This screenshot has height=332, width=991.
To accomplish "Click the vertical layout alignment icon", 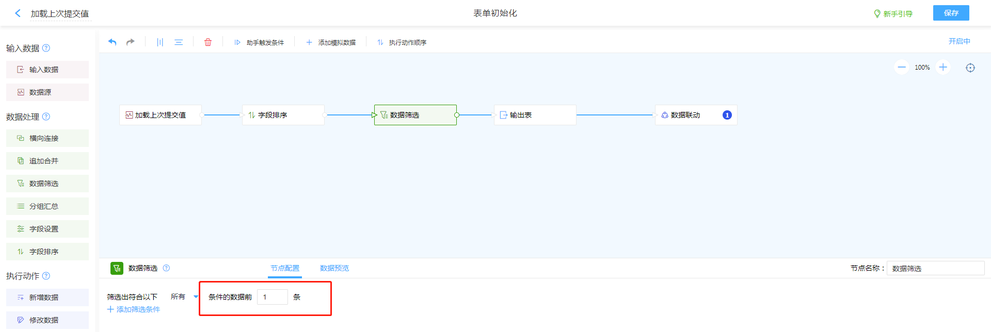I will [x=160, y=42].
